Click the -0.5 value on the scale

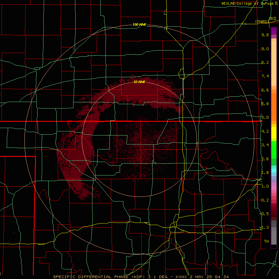264,214
